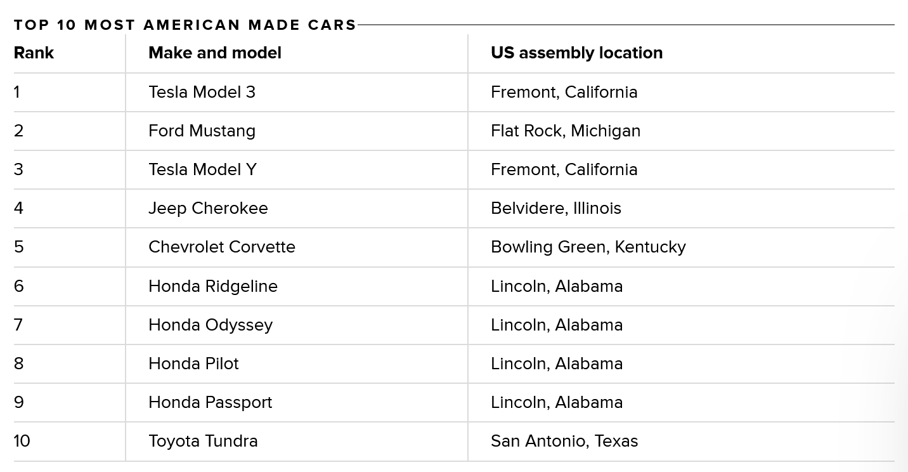Click the Honda Passport entry
Image resolution: width=908 pixels, height=472 pixels.
[211, 402]
